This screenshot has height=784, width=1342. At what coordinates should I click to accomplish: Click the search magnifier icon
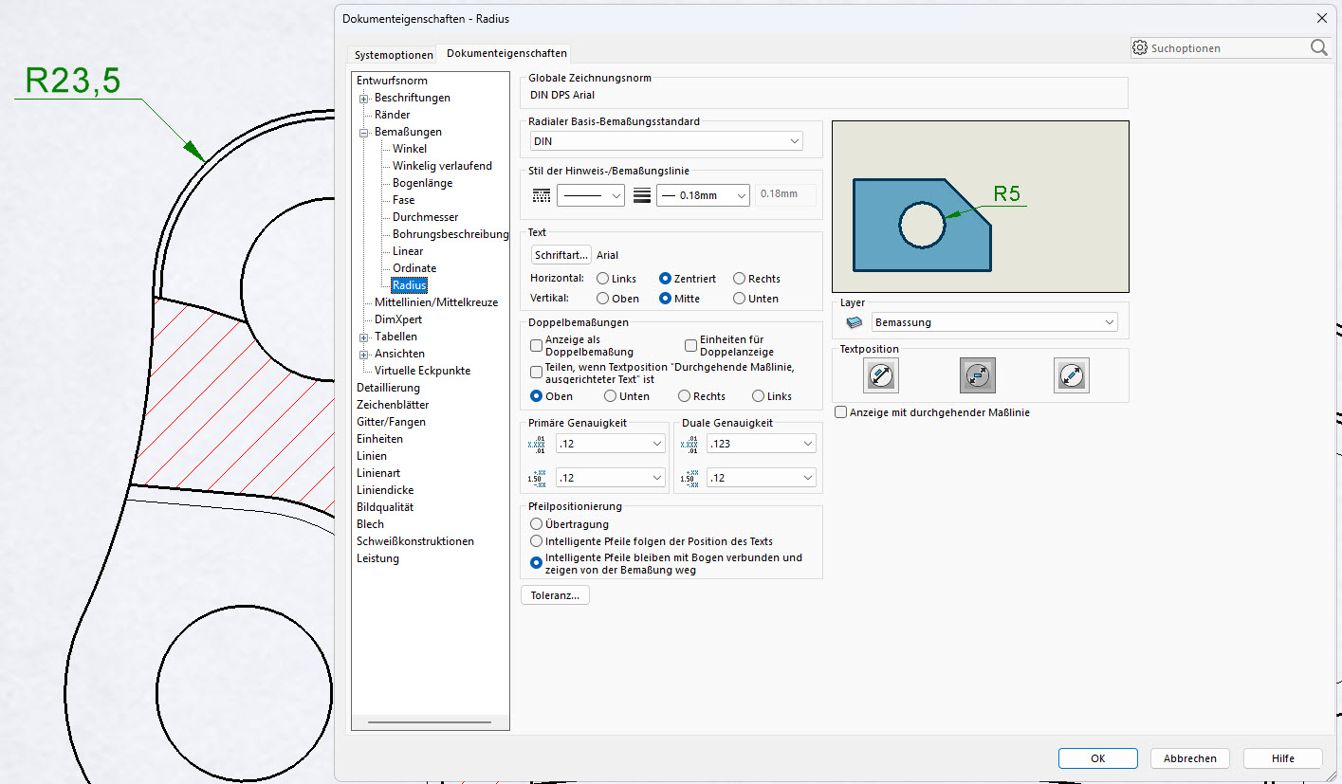click(1319, 47)
